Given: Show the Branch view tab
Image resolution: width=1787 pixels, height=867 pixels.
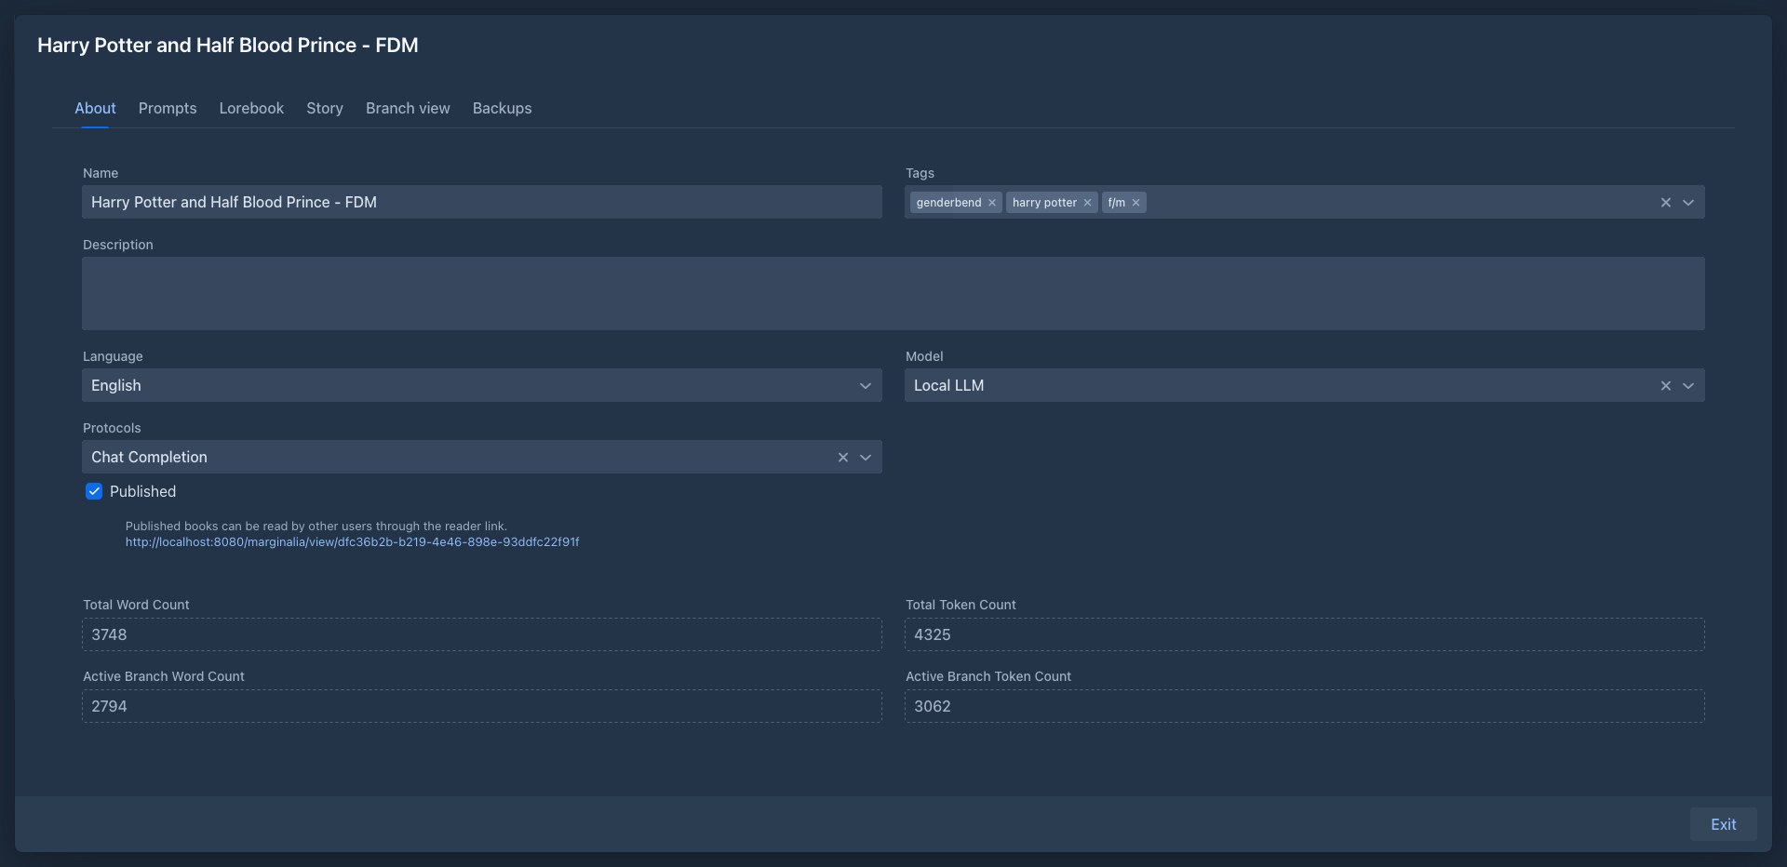Looking at the screenshot, I should pyautogui.click(x=408, y=108).
